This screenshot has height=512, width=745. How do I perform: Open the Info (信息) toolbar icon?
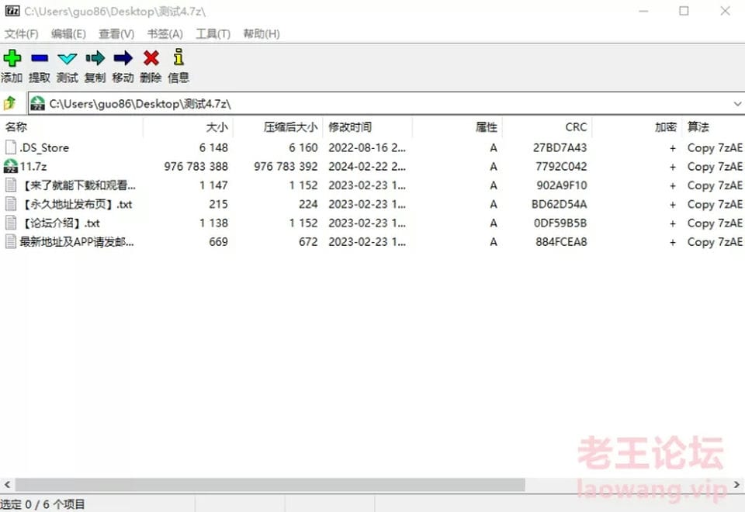pyautogui.click(x=178, y=57)
